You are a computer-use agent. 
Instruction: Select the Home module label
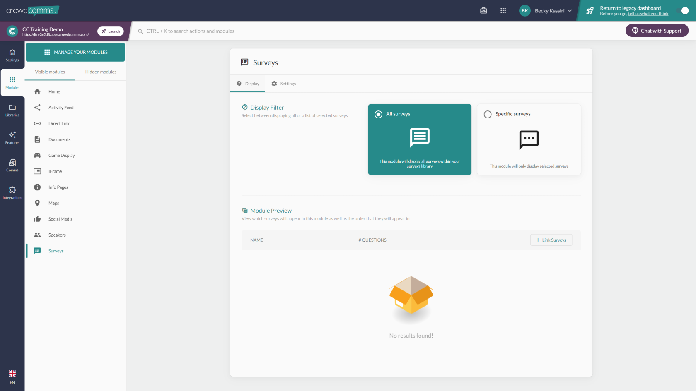click(x=54, y=92)
